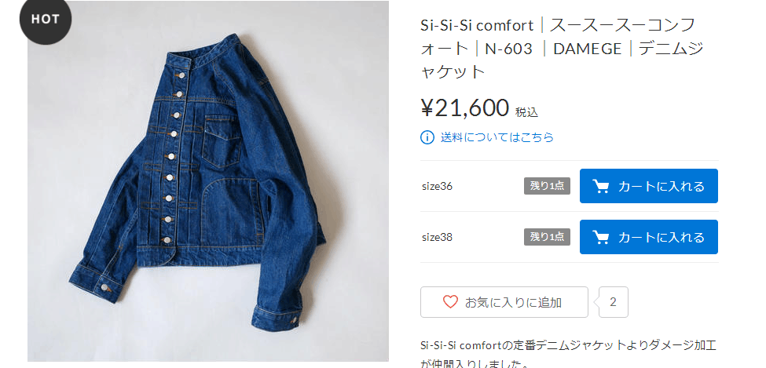766x368 pixels.
Task: Click the heart icon in favorites button
Action: pyautogui.click(x=450, y=302)
